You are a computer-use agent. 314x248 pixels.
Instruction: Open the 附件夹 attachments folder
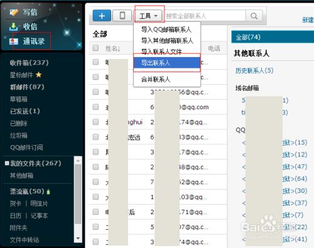18,228
